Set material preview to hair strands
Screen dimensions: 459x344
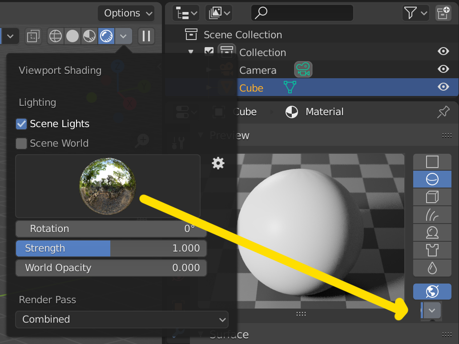point(432,215)
